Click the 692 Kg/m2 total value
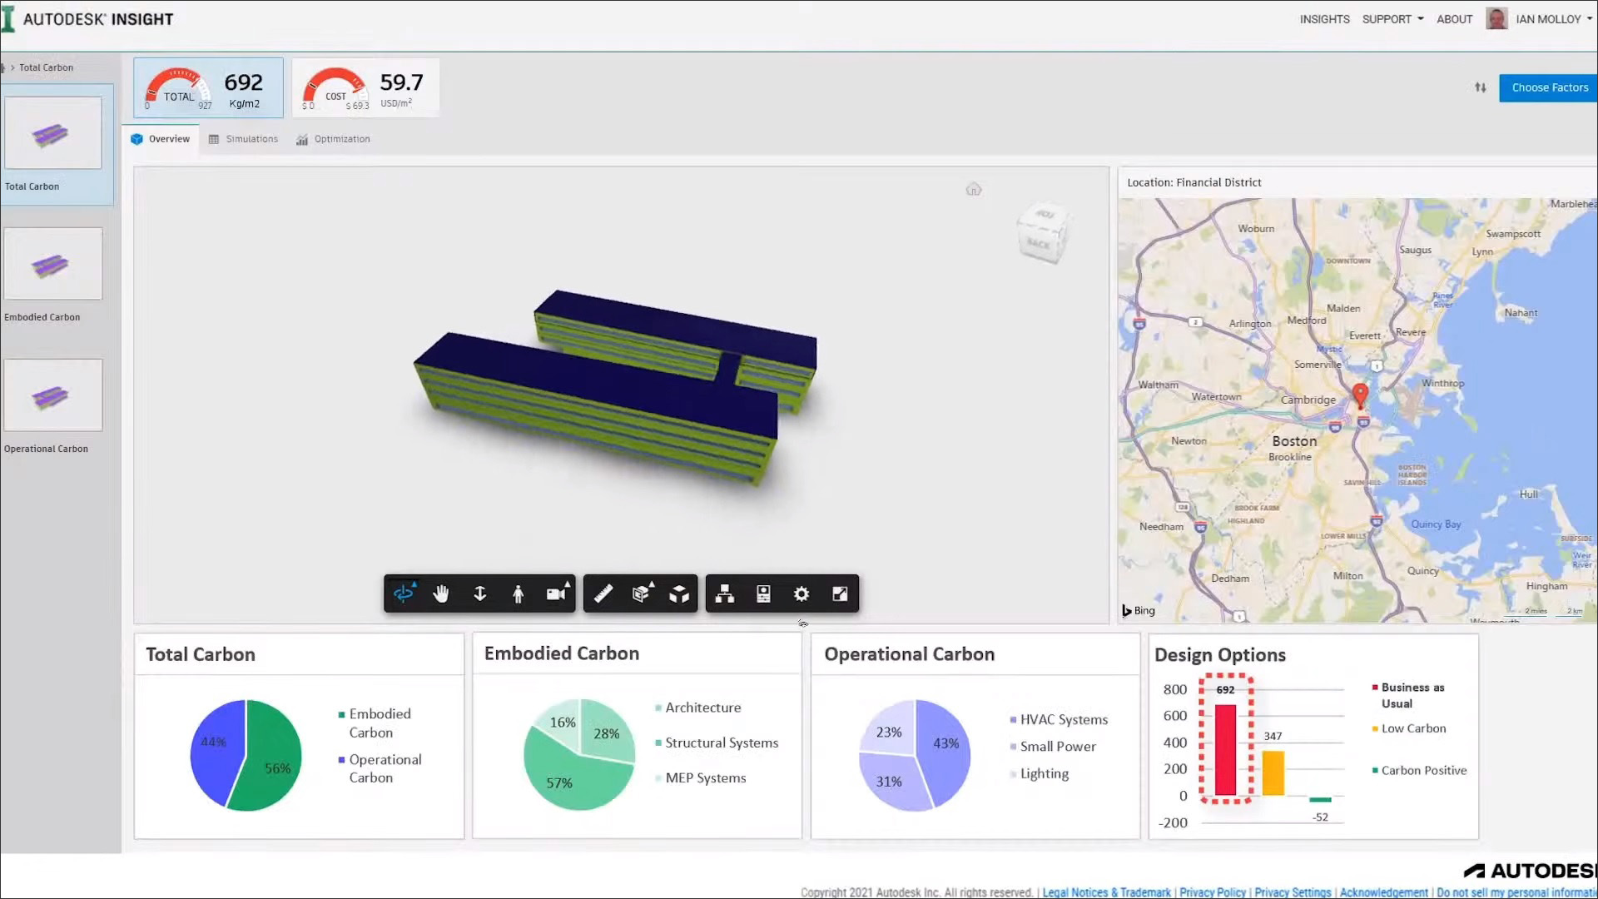The image size is (1598, 899). 244,90
